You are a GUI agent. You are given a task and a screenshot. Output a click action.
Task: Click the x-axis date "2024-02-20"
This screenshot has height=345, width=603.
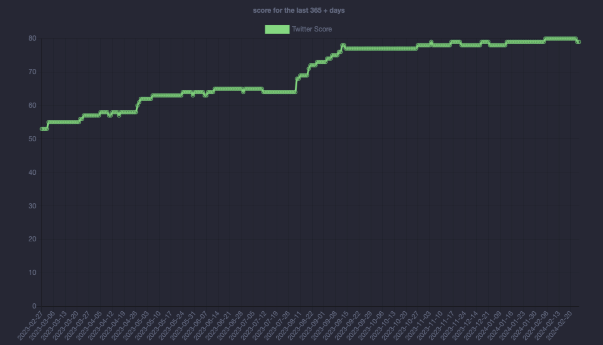click(559, 326)
